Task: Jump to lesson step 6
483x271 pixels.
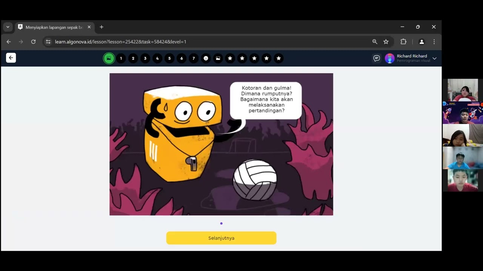Action: 182,58
